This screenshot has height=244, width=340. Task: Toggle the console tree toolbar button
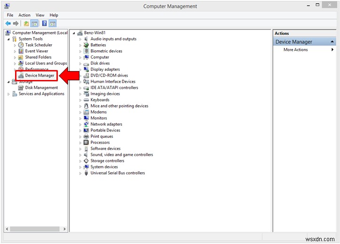[34, 24]
